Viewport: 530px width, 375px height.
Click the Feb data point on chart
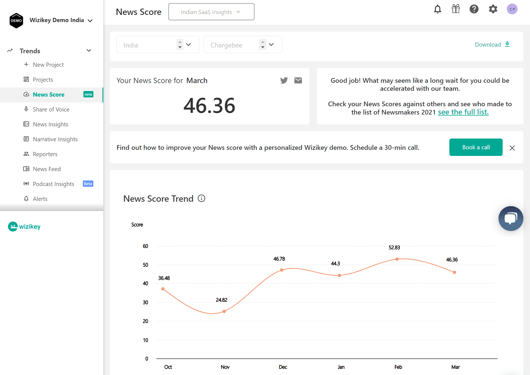[x=397, y=259]
